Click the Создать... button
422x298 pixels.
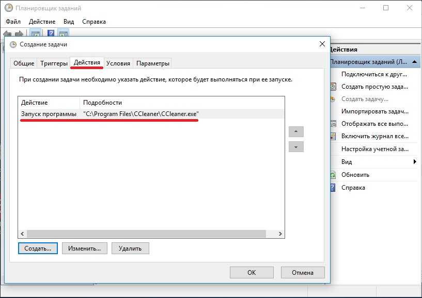tap(38, 249)
